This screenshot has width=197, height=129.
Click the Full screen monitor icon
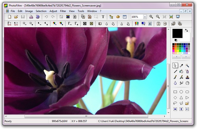click(x=178, y=17)
